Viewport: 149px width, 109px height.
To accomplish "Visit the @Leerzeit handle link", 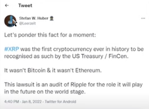I will [x=27, y=23].
